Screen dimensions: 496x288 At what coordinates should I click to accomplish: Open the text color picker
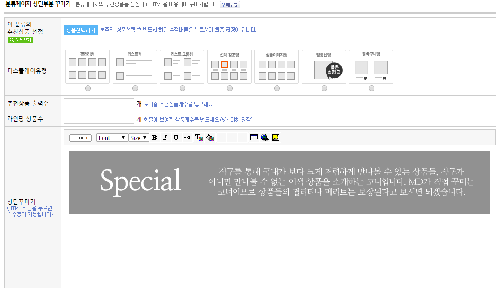(x=199, y=138)
